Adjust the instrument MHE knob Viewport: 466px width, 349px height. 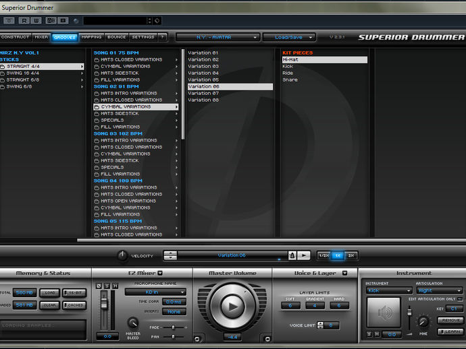click(x=423, y=321)
